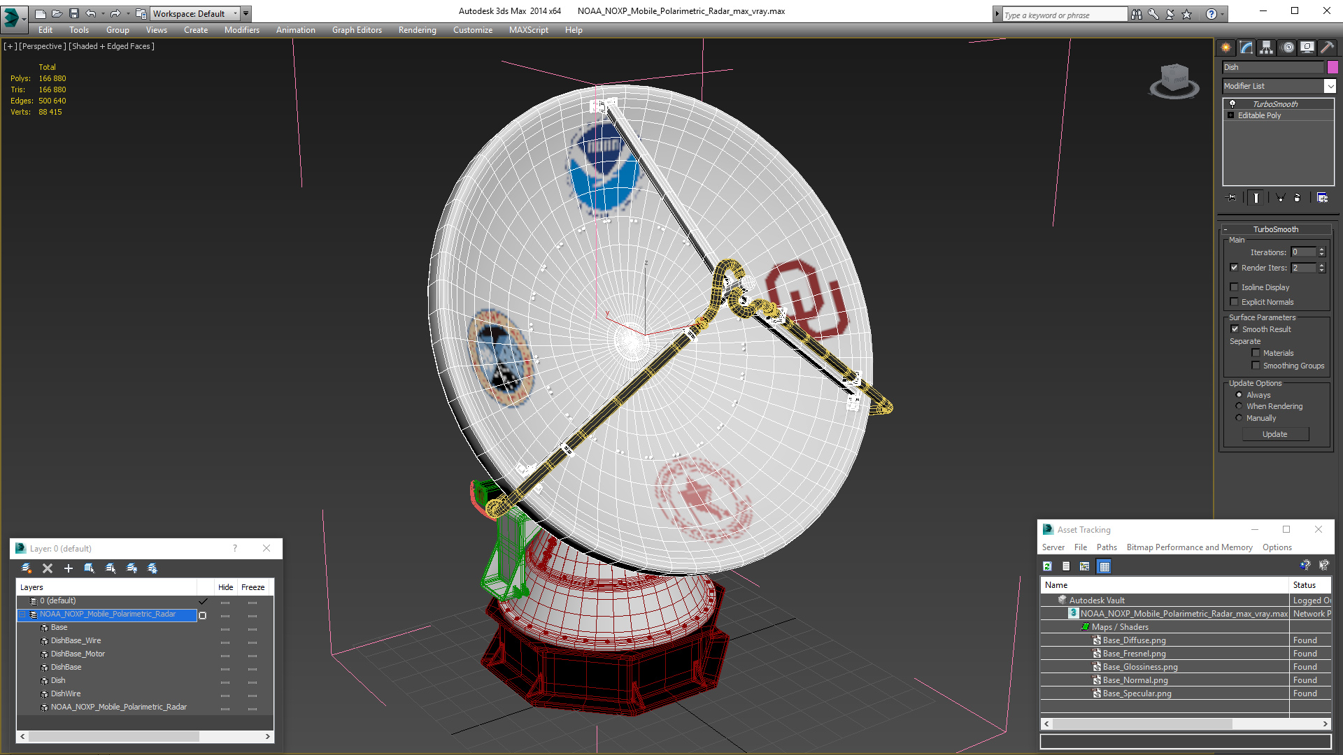The width and height of the screenshot is (1343, 755).
Task: Open the Motion command panel tab
Action: [1288, 48]
